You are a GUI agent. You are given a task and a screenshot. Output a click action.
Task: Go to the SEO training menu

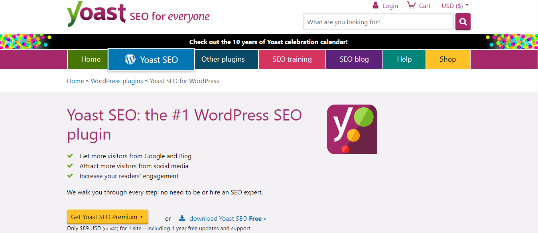[292, 59]
